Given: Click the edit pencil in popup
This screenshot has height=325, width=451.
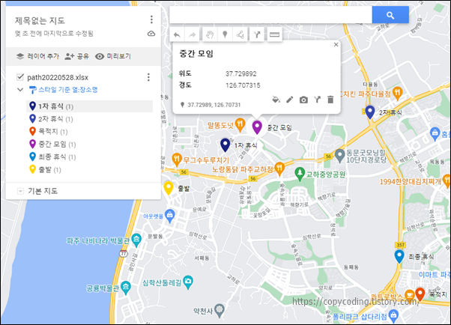Looking at the screenshot, I should (290, 100).
